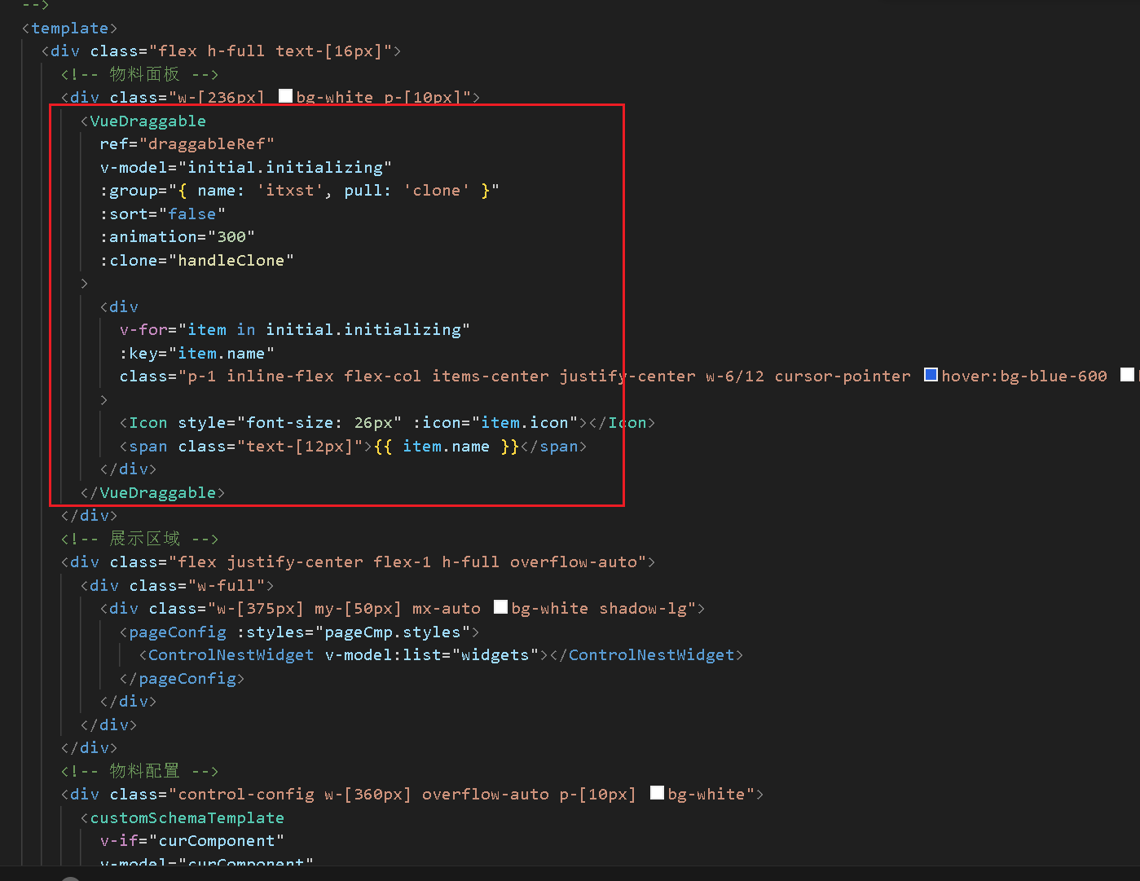Click the 物料配置 comment line
The height and width of the screenshot is (881, 1140).
[139, 771]
